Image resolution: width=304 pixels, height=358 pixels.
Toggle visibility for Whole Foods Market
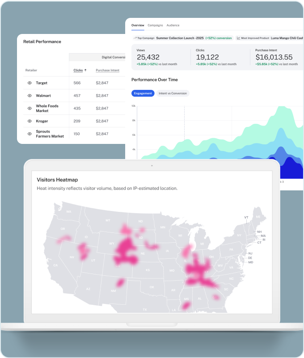30,108
